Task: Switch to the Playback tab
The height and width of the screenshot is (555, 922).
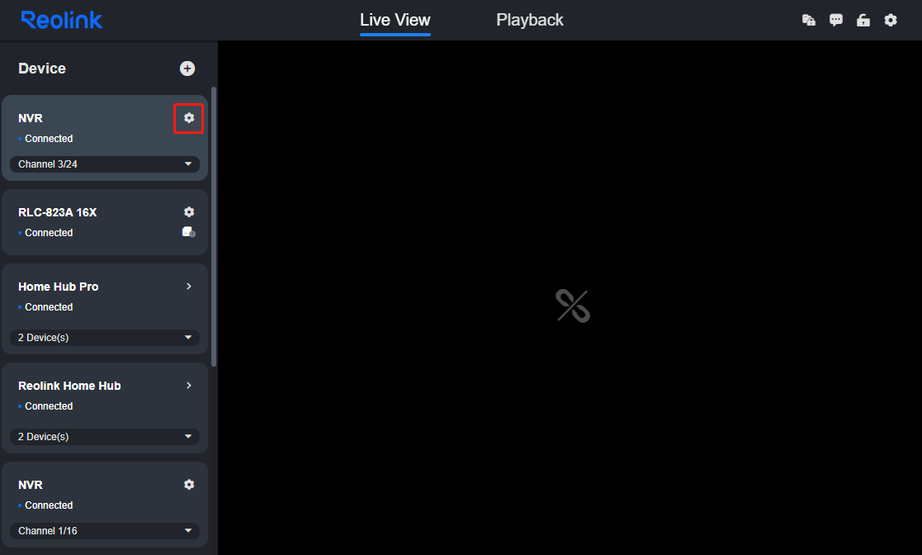Action: 530,20
